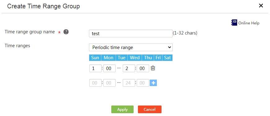
Task: Click the Online Help link text
Action: 249,23
